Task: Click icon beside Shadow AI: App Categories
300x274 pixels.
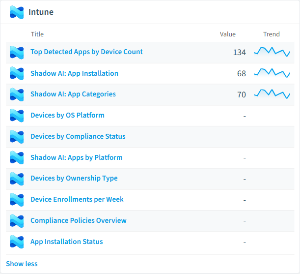Action: (17, 94)
